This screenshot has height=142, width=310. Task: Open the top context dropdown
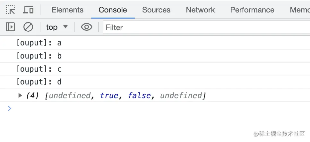(x=57, y=27)
